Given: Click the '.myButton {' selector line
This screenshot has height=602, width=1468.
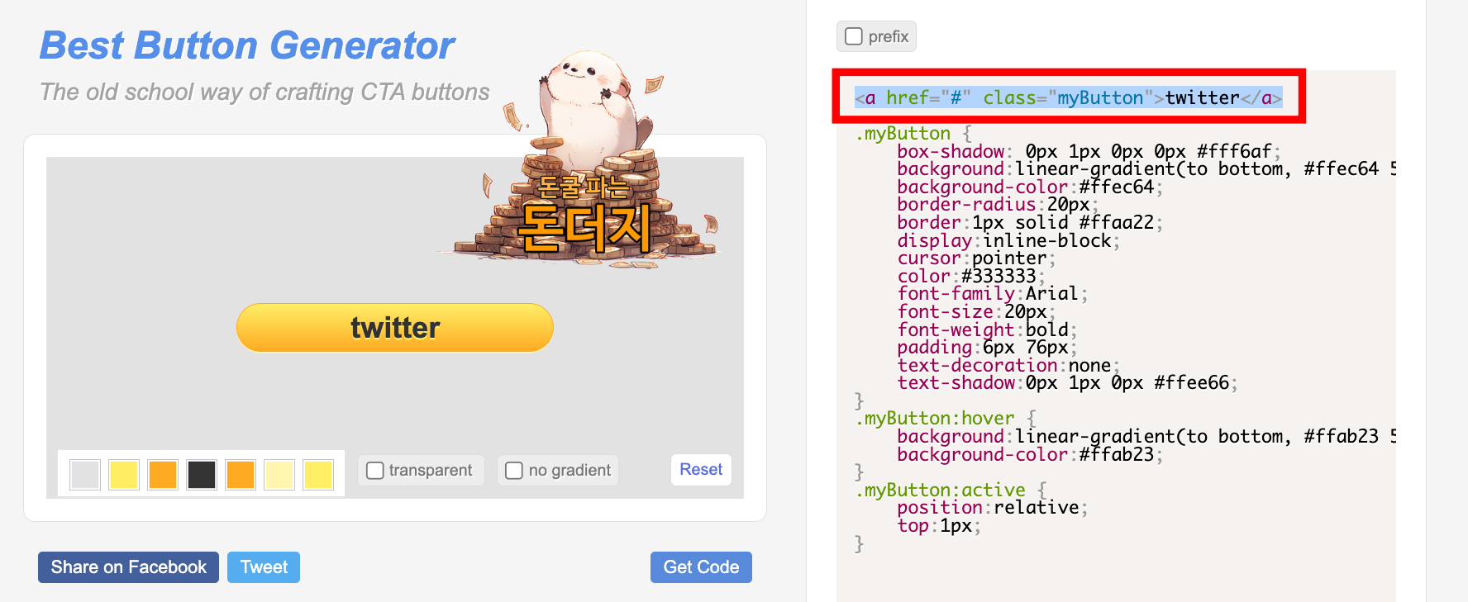Looking at the screenshot, I should tap(913, 133).
